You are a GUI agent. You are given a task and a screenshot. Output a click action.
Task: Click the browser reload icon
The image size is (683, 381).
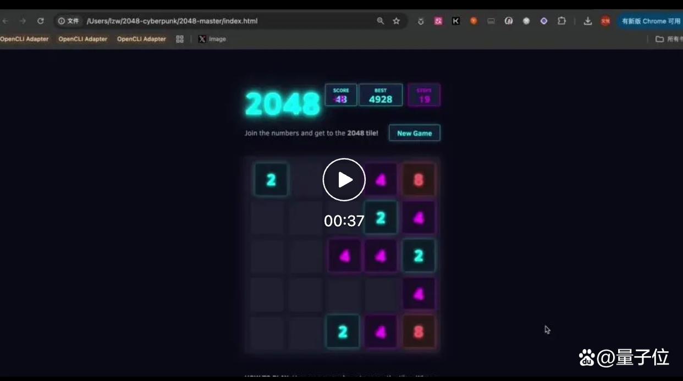pos(40,21)
